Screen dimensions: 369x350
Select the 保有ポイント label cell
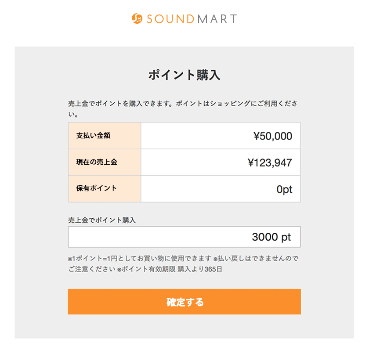[105, 188]
